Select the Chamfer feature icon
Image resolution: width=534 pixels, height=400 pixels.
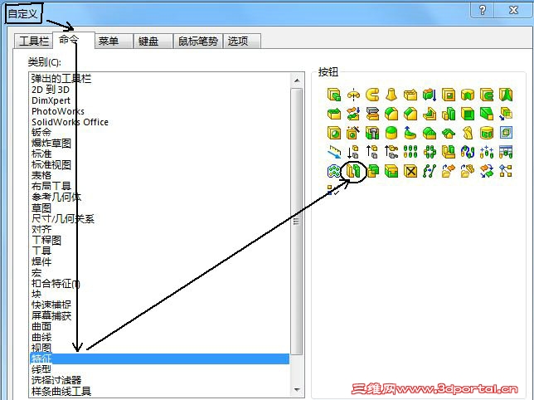[x=410, y=114]
